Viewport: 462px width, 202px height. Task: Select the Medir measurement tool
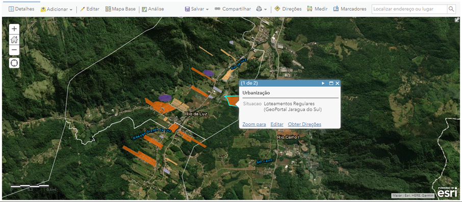(x=317, y=9)
